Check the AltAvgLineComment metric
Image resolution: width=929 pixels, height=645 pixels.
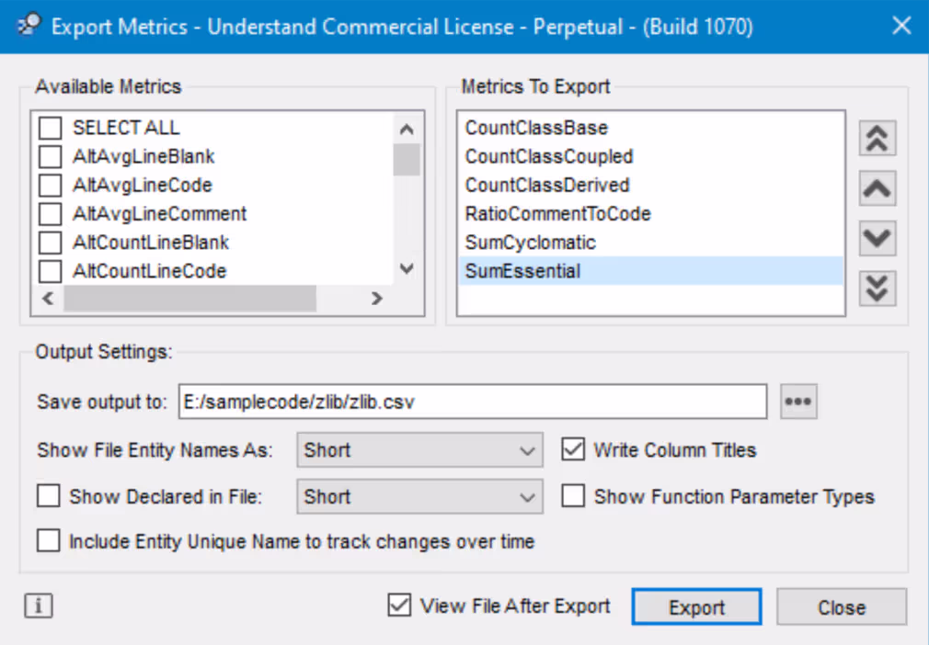50,213
